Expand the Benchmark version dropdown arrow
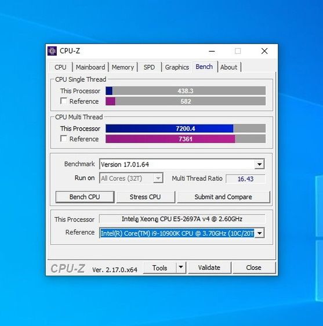 pyautogui.click(x=259, y=164)
